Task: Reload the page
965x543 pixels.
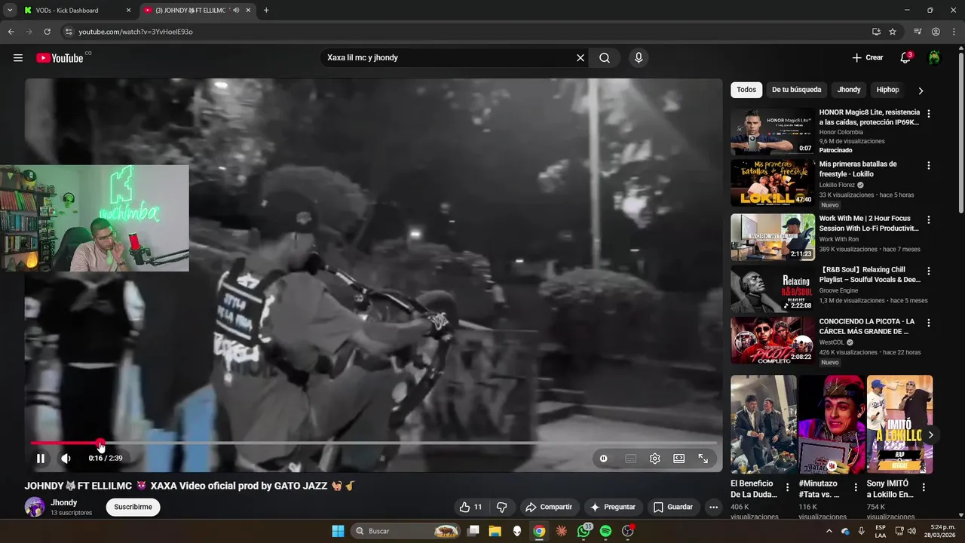Action: [47, 32]
